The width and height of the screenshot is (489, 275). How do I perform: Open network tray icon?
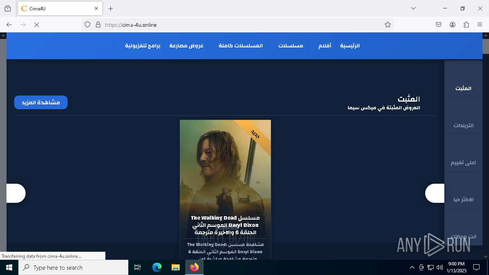(431, 267)
